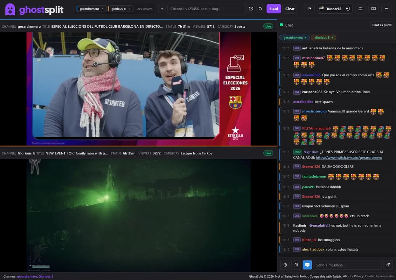Select the side-by-side layout icon
Screen dimensions: 396x280
(360, 8)
